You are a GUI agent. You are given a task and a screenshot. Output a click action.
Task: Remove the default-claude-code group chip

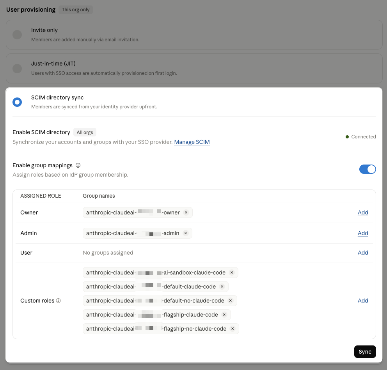pyautogui.click(x=222, y=287)
